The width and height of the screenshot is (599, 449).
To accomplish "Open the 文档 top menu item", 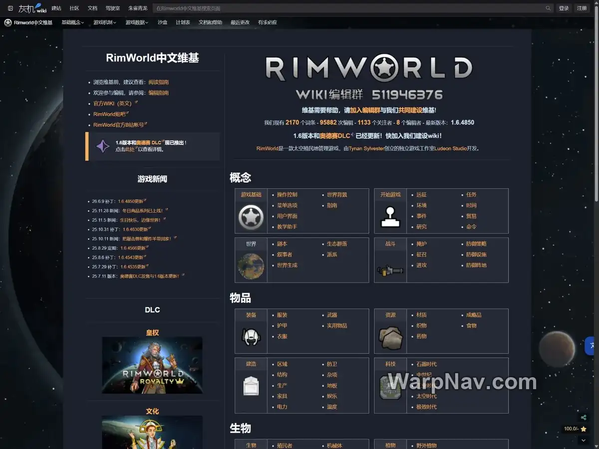I will pyautogui.click(x=92, y=8).
